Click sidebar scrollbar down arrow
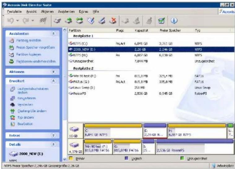Viewport: 235px width, 169px height. pyautogui.click(x=65, y=159)
